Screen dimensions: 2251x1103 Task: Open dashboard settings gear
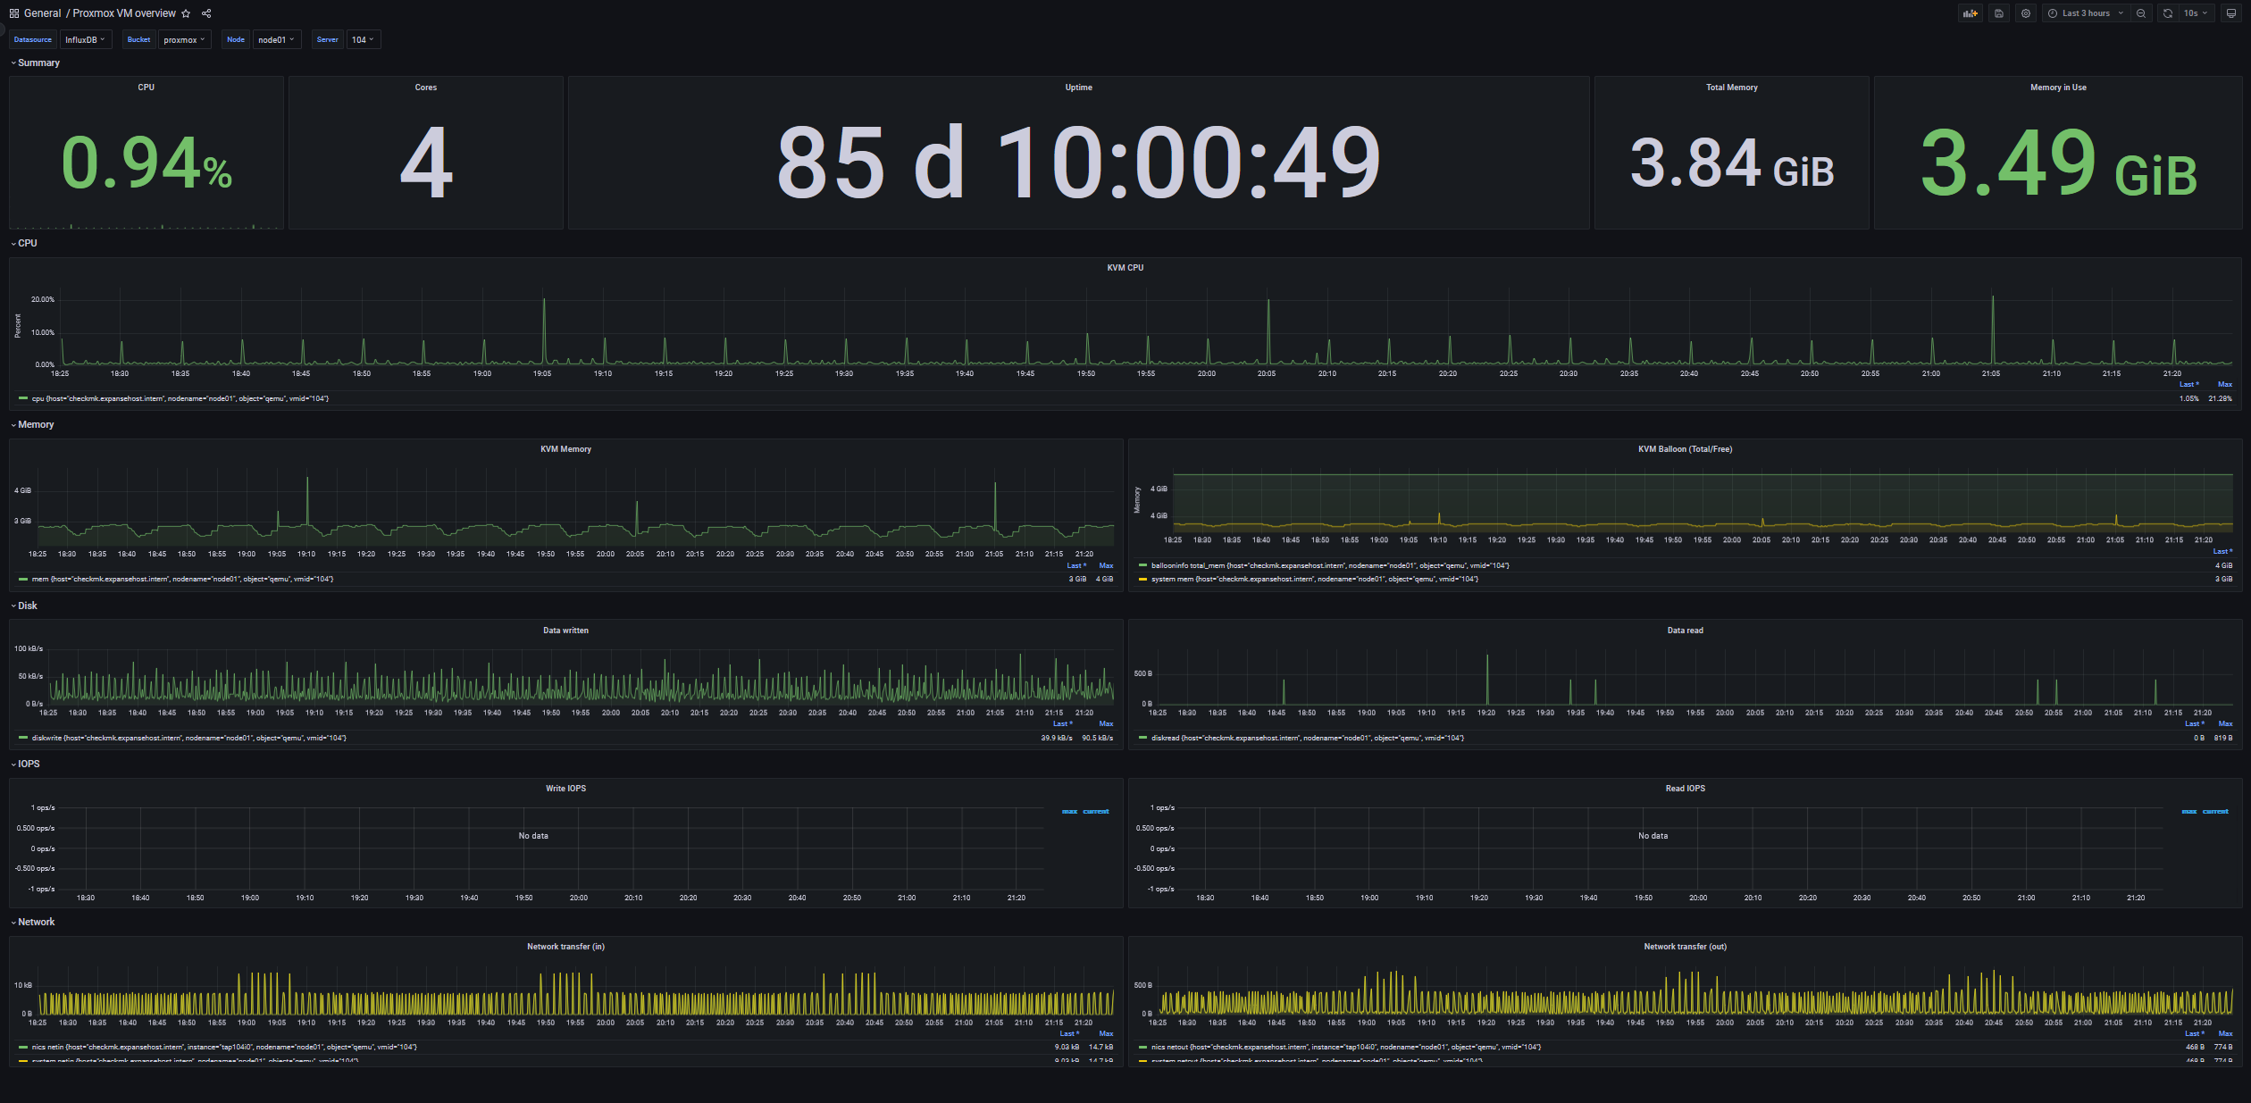pyautogui.click(x=2026, y=13)
